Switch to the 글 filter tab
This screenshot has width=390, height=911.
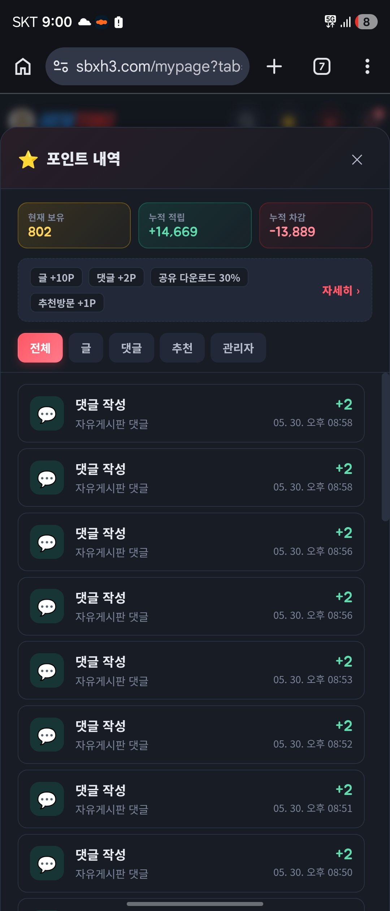point(86,348)
